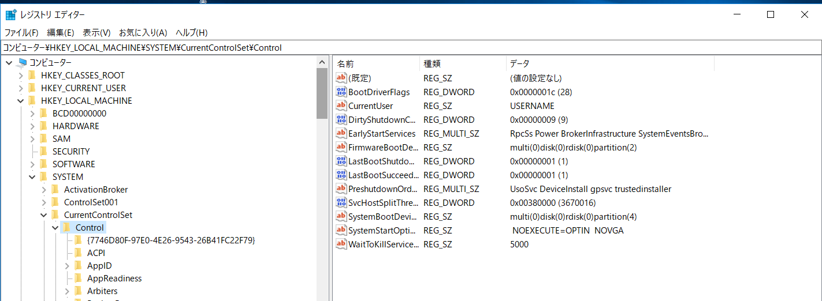
Task: Select the {7746D80F-97E0-4E26-9543-26B41FC22F79} key
Action: click(171, 240)
